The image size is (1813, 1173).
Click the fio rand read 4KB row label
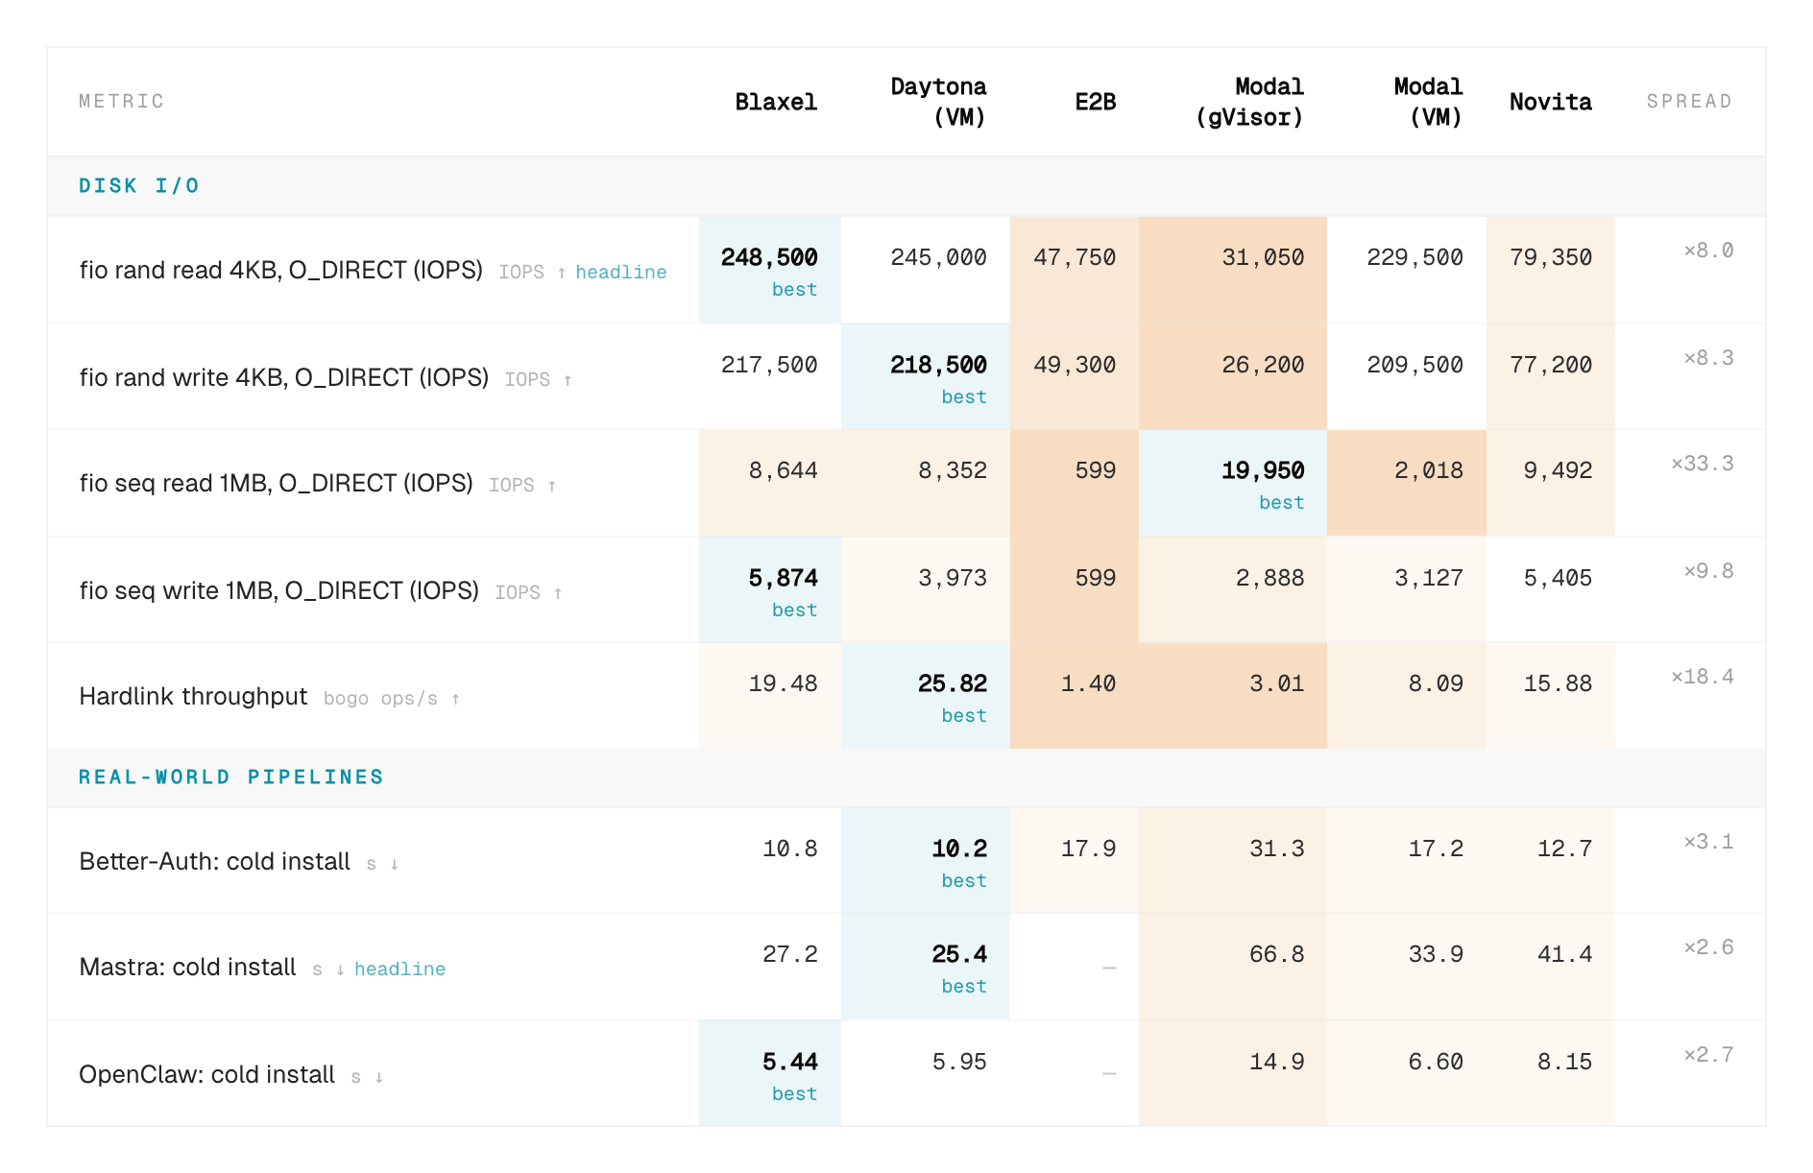tap(280, 271)
